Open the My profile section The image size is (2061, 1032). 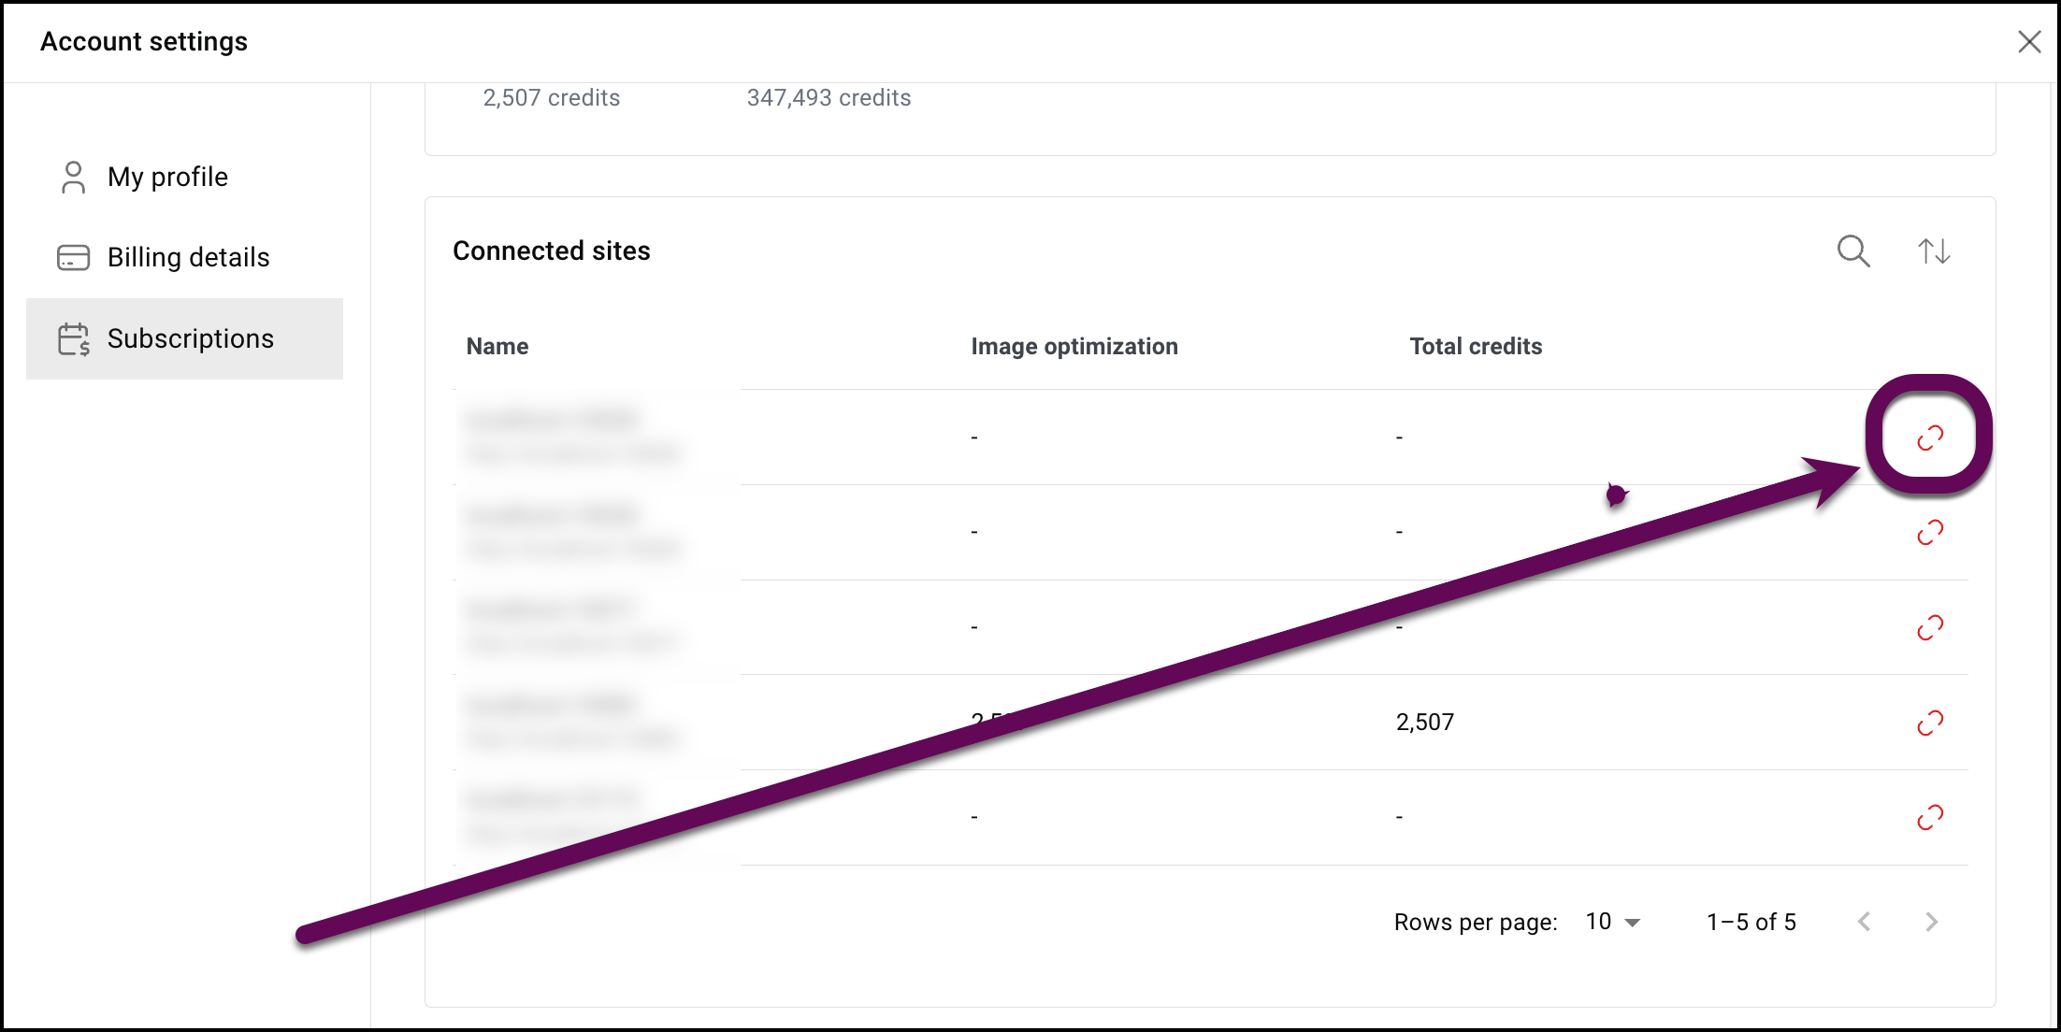(x=167, y=177)
